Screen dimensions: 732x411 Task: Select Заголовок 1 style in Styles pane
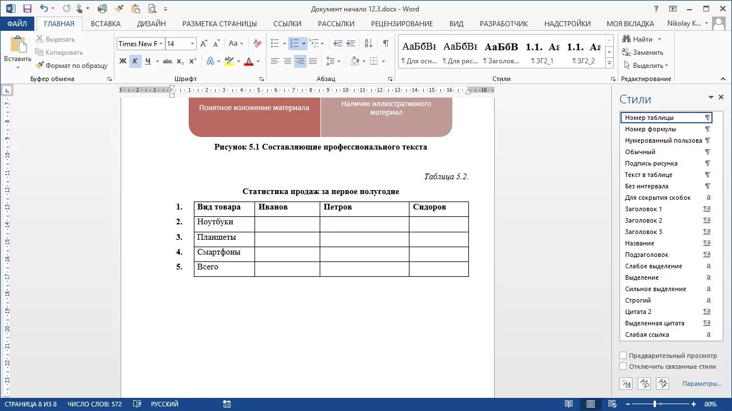coord(666,209)
